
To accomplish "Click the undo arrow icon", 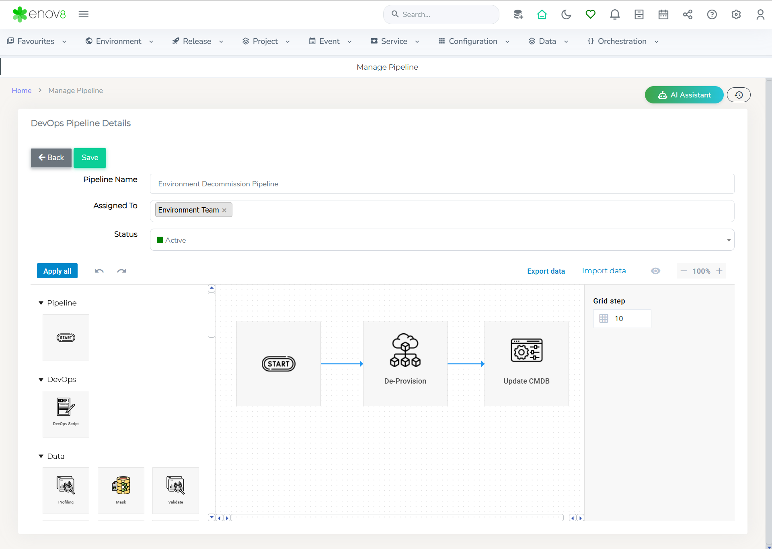I will pyautogui.click(x=99, y=271).
